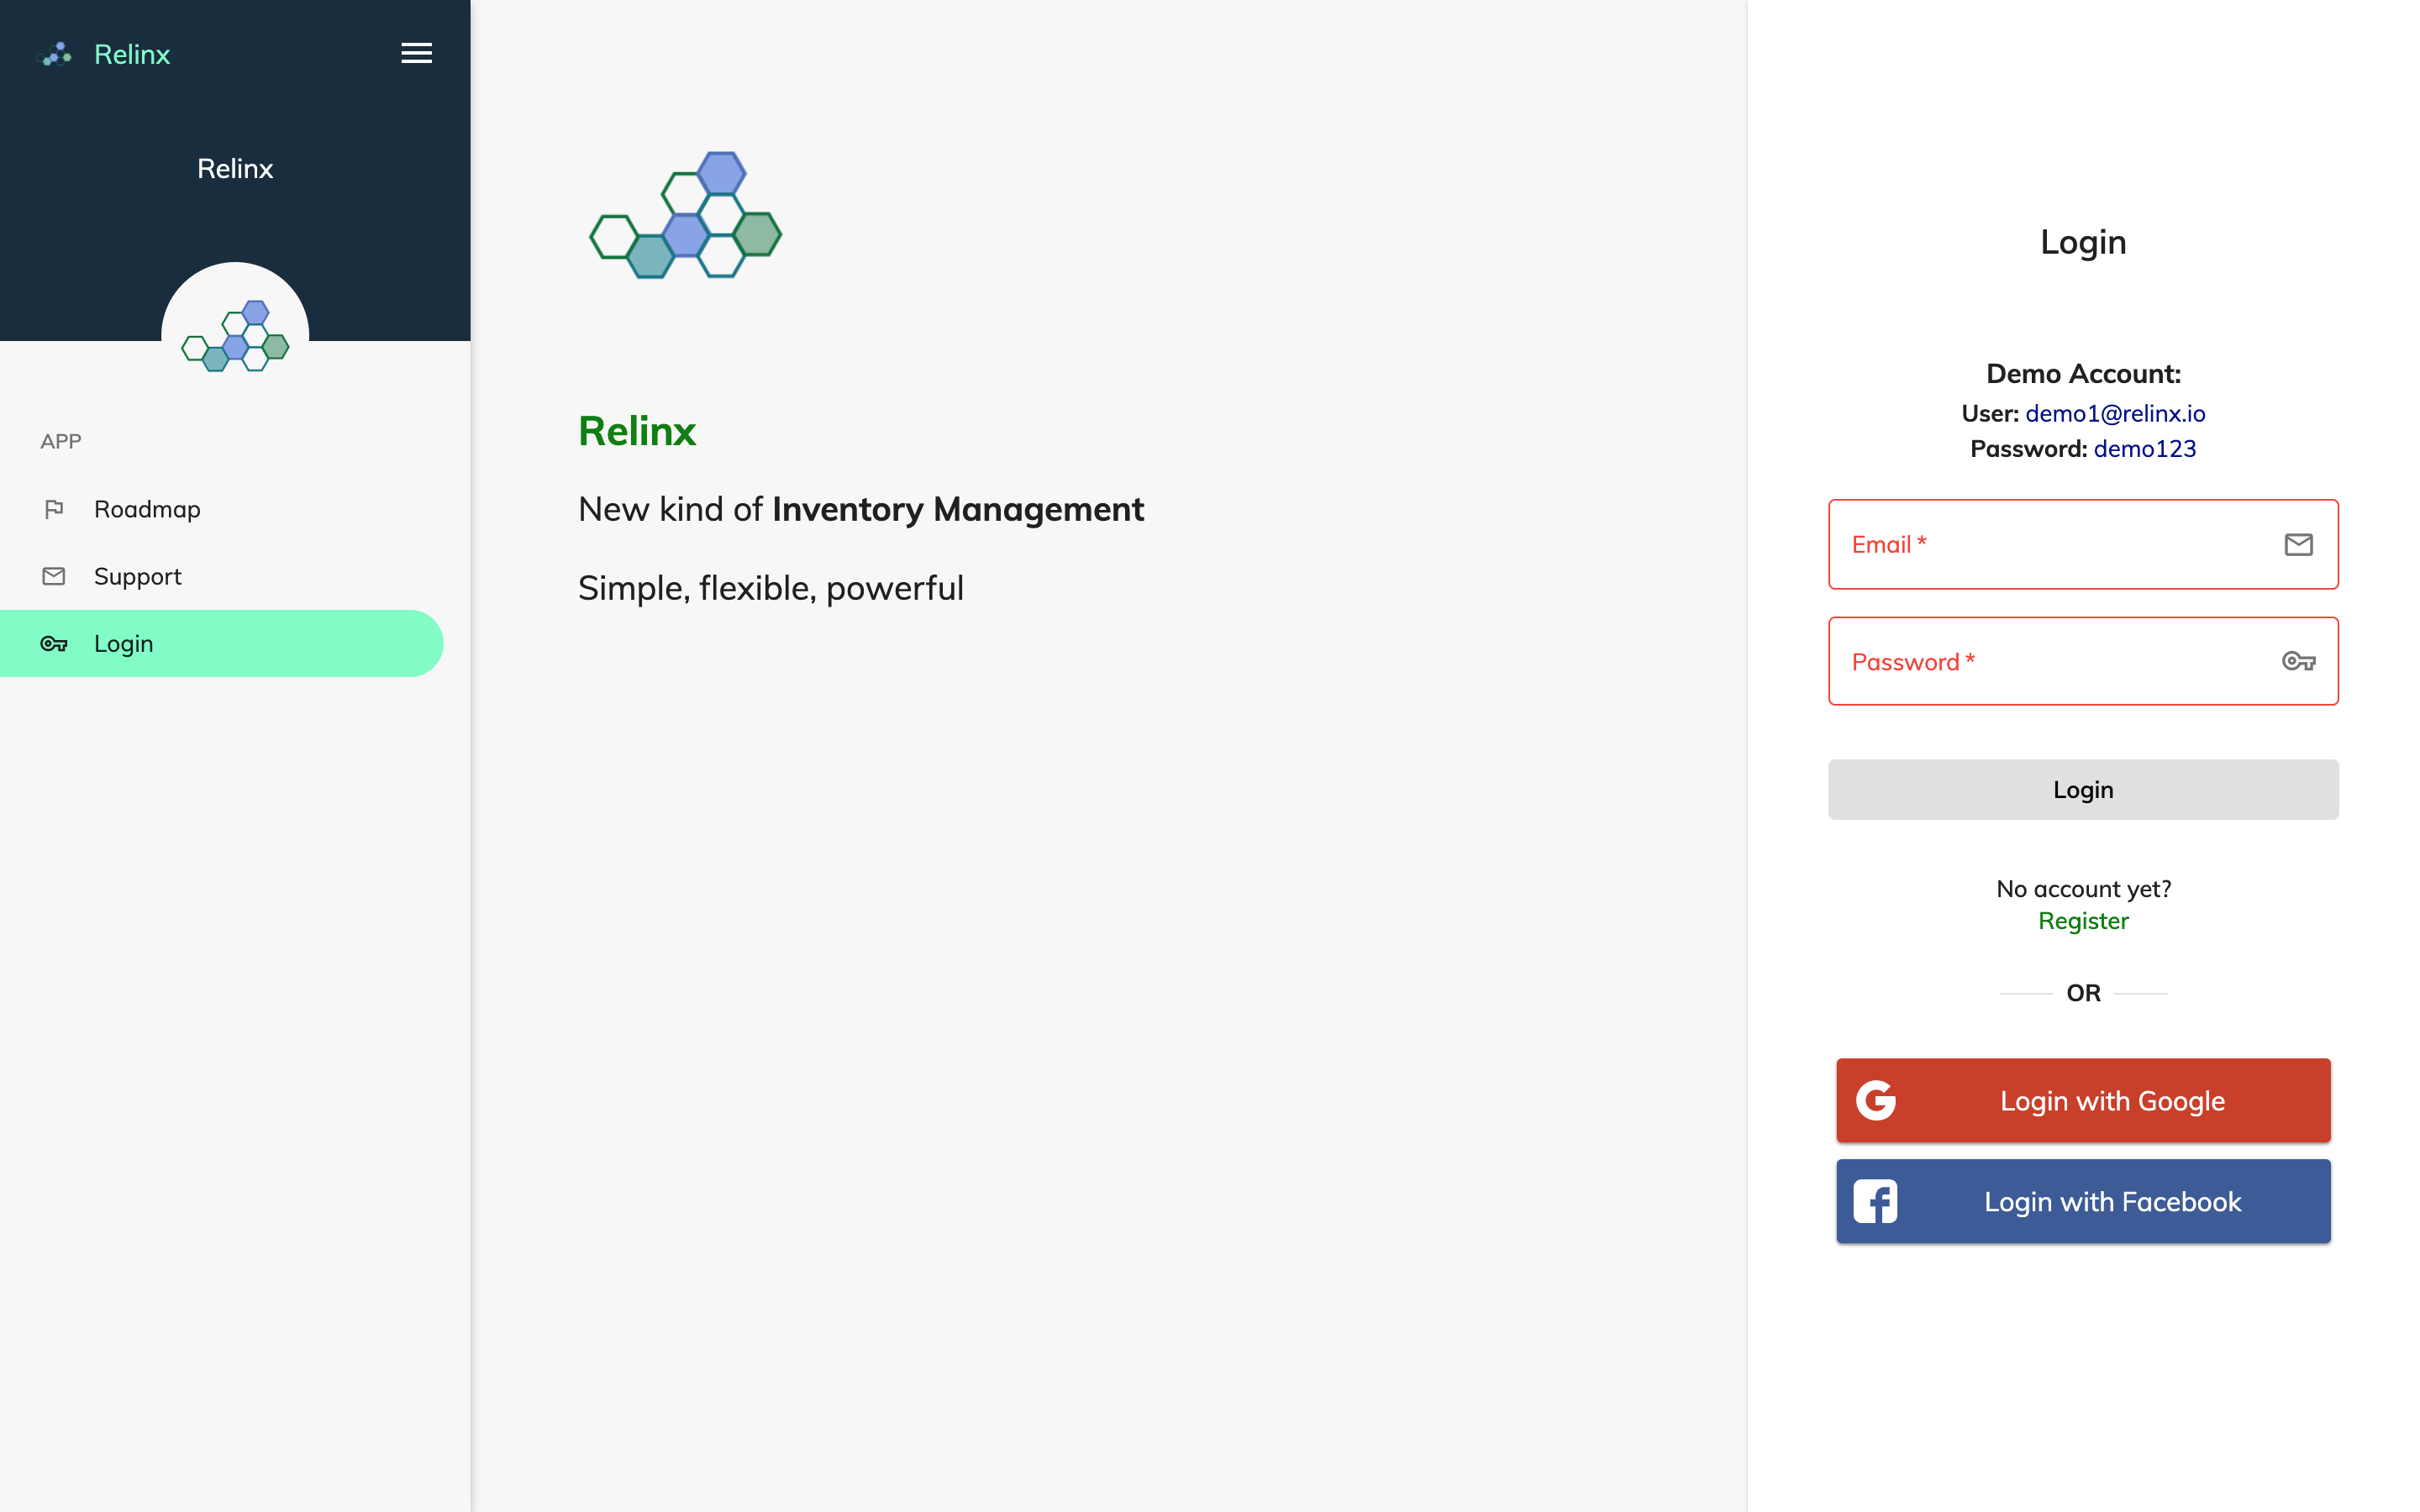Click the envelope icon in Email field
The height and width of the screenshot is (1512, 2420).
tap(2298, 544)
